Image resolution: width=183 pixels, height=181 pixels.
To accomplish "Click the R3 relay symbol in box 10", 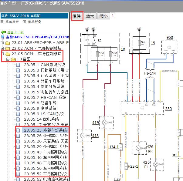I will coord(90,40).
